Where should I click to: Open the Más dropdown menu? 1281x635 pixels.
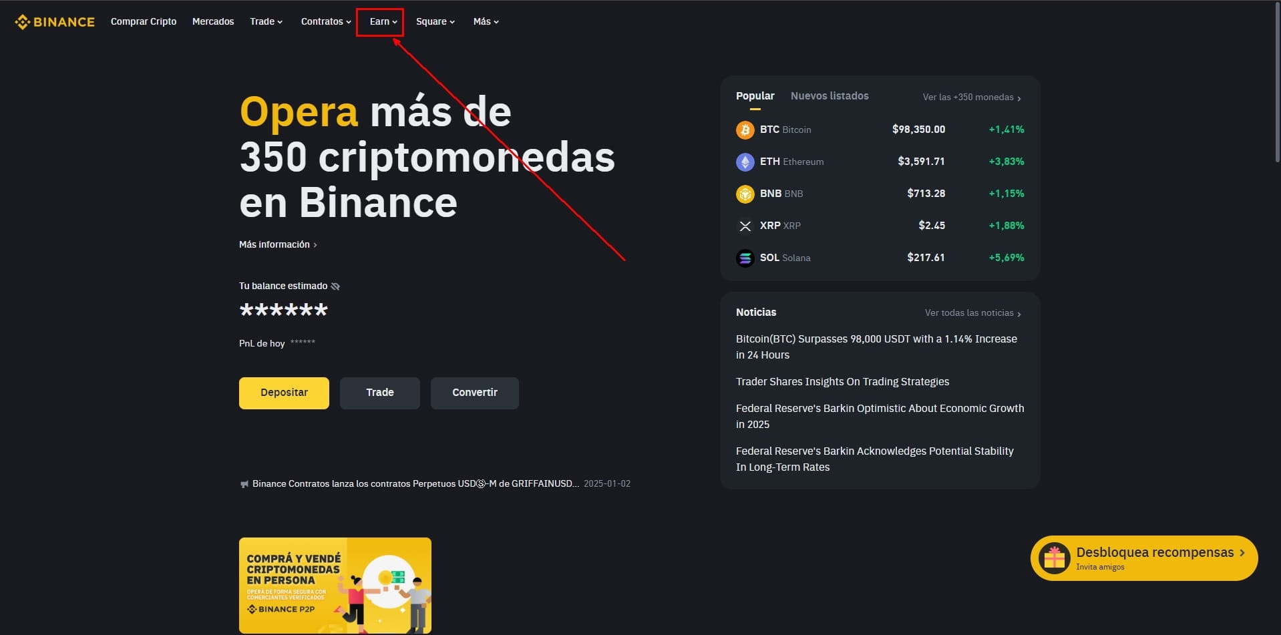(x=486, y=21)
